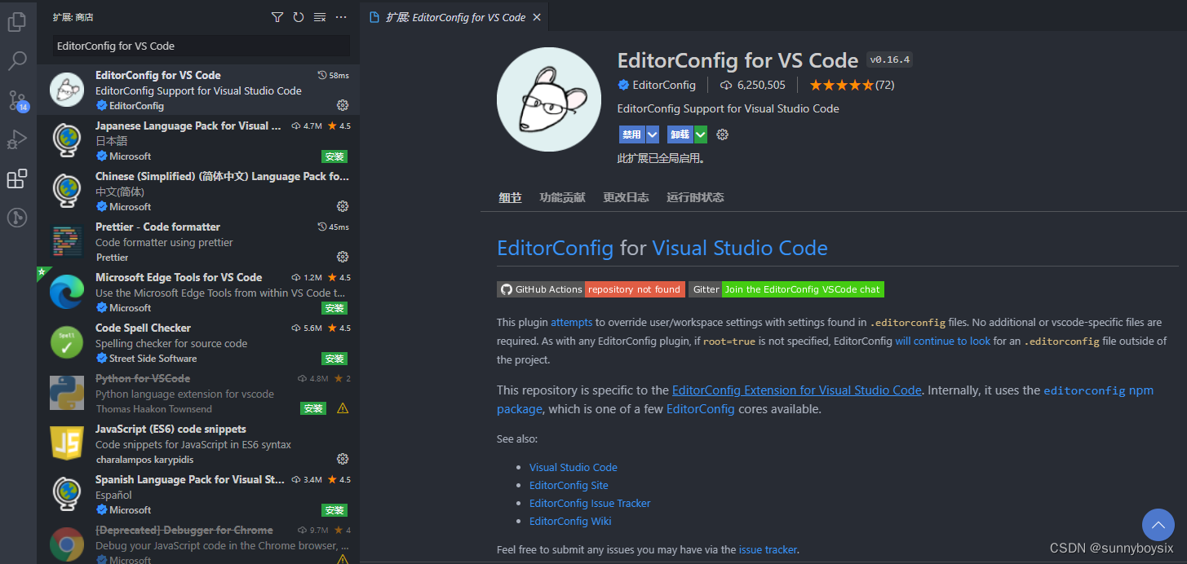
Task: Switch to the 功能贡献 tab
Action: tap(561, 196)
